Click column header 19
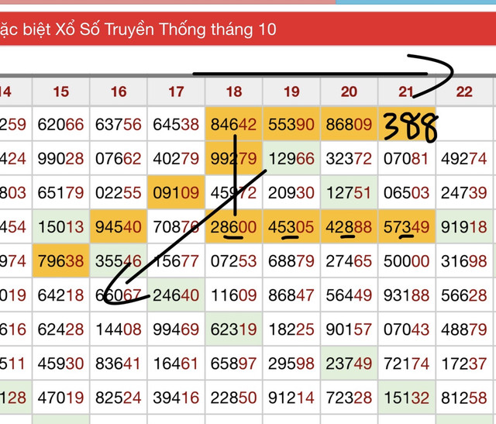The width and height of the screenshot is (496, 424). click(291, 91)
